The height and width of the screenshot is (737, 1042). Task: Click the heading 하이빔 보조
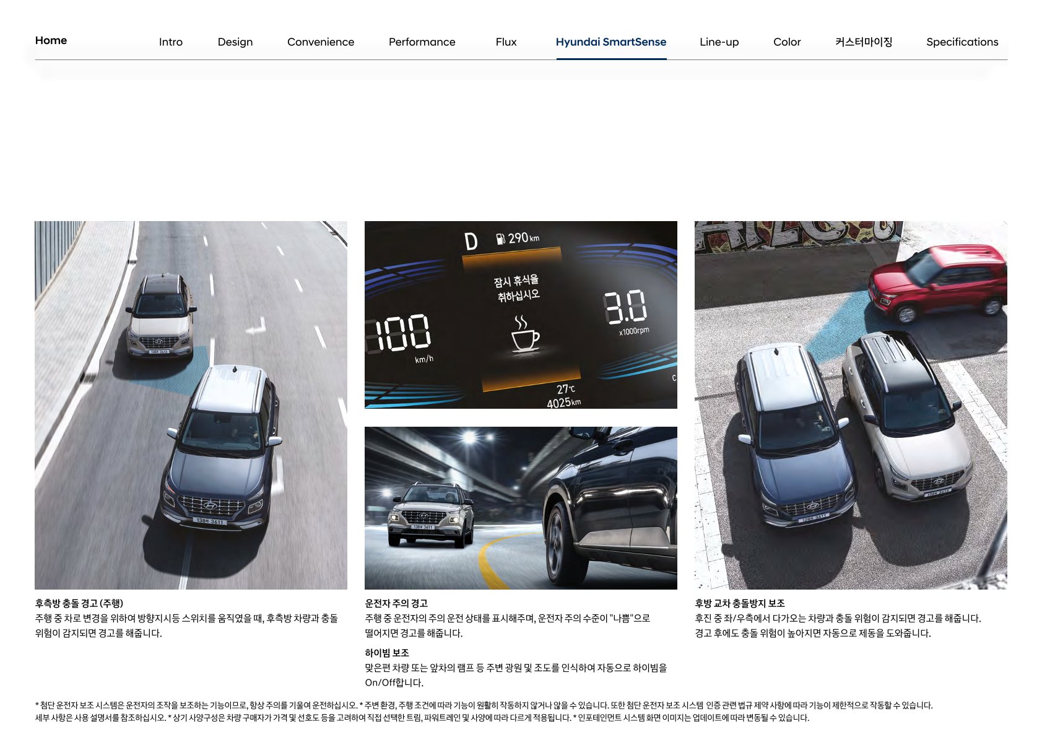[x=387, y=653]
